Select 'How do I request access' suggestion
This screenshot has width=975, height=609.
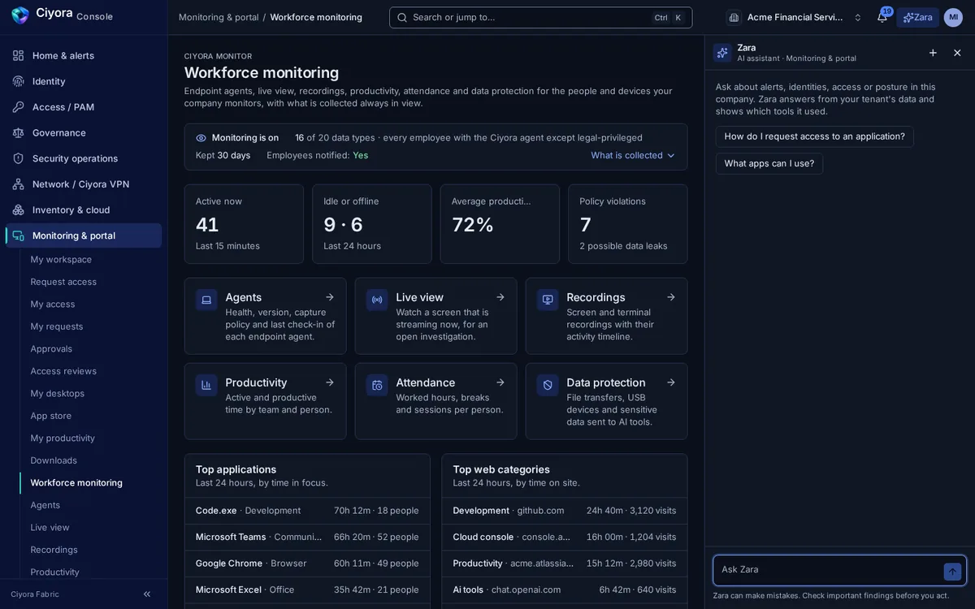(814, 136)
